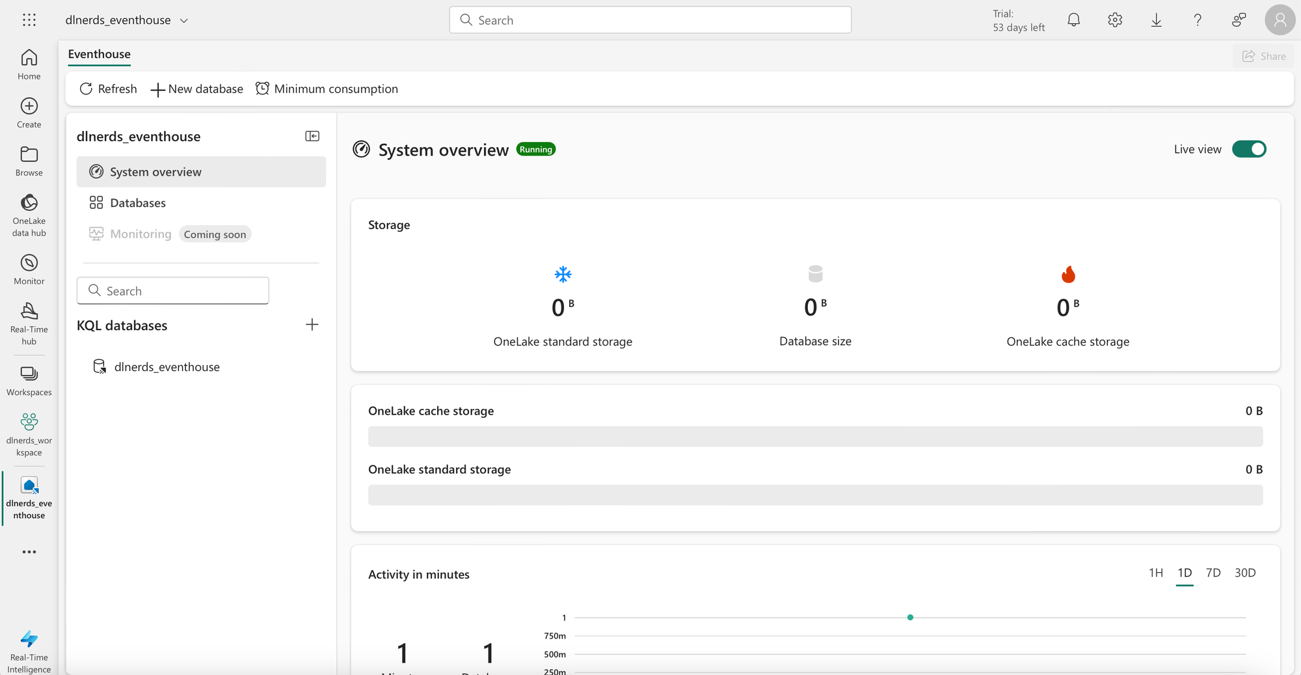The image size is (1301, 675).
Task: Open Browse in the left rail
Action: [29, 161]
